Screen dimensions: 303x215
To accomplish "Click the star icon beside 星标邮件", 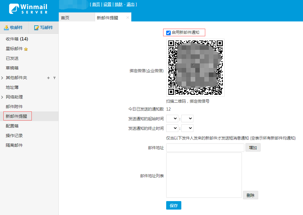I will [x=26, y=49].
